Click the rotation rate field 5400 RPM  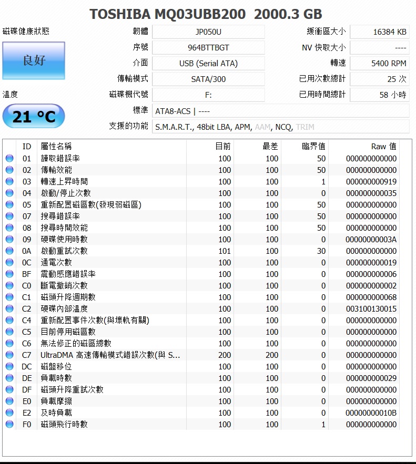[x=380, y=63]
